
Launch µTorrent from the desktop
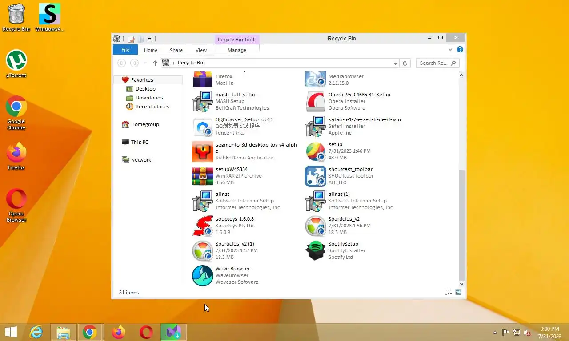coord(16,63)
